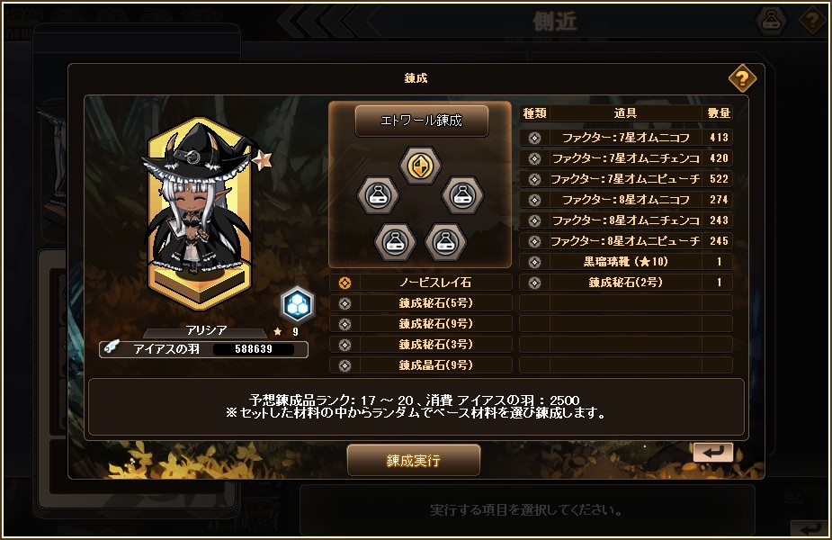The height and width of the screenshot is (540, 832).
Task: Choose ファクター:8星オムニチェンコ from item list
Action: 626,220
